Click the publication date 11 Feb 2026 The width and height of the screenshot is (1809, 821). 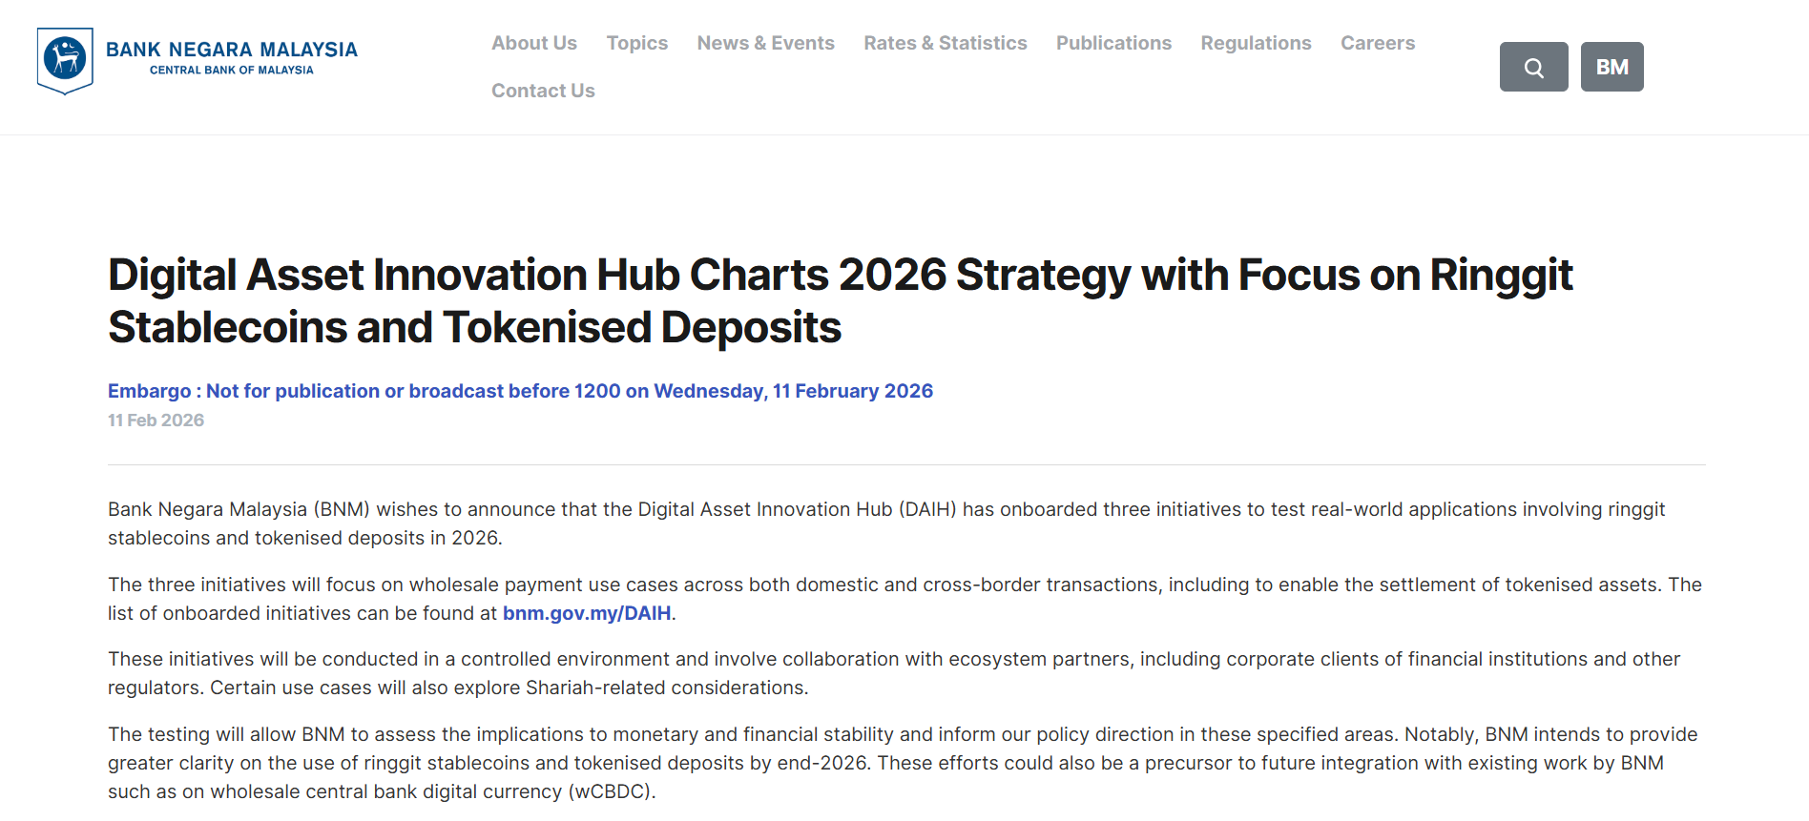pyautogui.click(x=156, y=420)
